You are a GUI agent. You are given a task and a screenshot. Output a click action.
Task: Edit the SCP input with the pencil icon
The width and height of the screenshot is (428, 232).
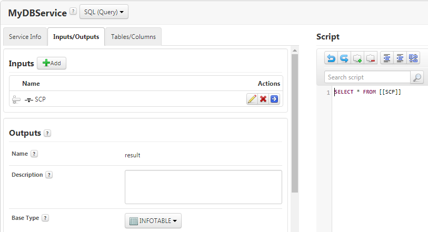tap(252, 99)
